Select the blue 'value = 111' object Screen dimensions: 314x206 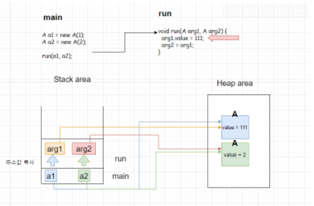point(235,127)
